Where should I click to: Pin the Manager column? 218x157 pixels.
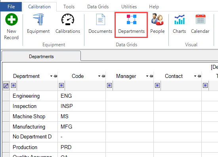pyautogui.click(x=151, y=76)
